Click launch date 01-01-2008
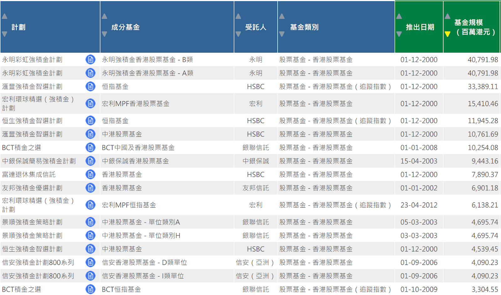501x295 pixels. pos(419,147)
